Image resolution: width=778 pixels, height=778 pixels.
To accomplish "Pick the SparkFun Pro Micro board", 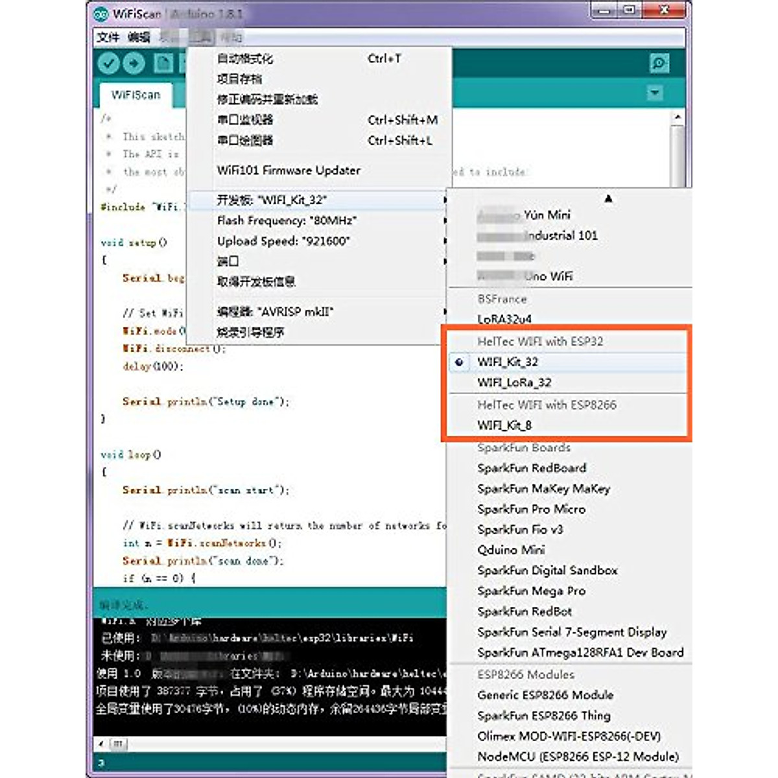I will (x=531, y=509).
